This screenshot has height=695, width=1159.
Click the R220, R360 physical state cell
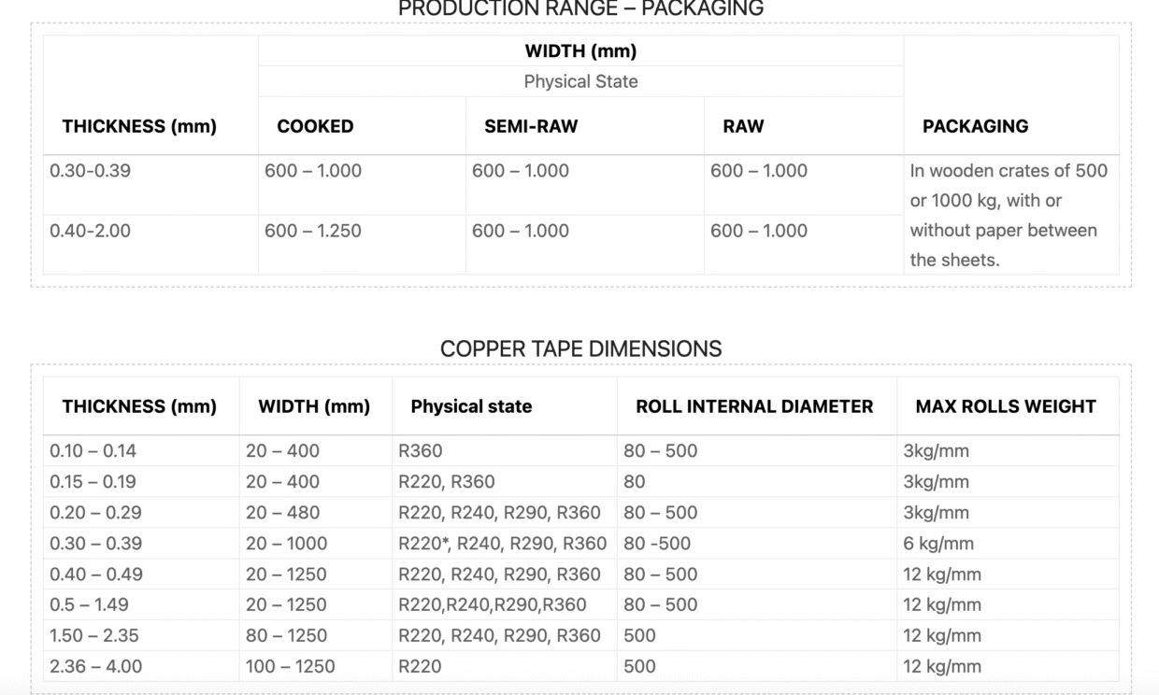447,482
